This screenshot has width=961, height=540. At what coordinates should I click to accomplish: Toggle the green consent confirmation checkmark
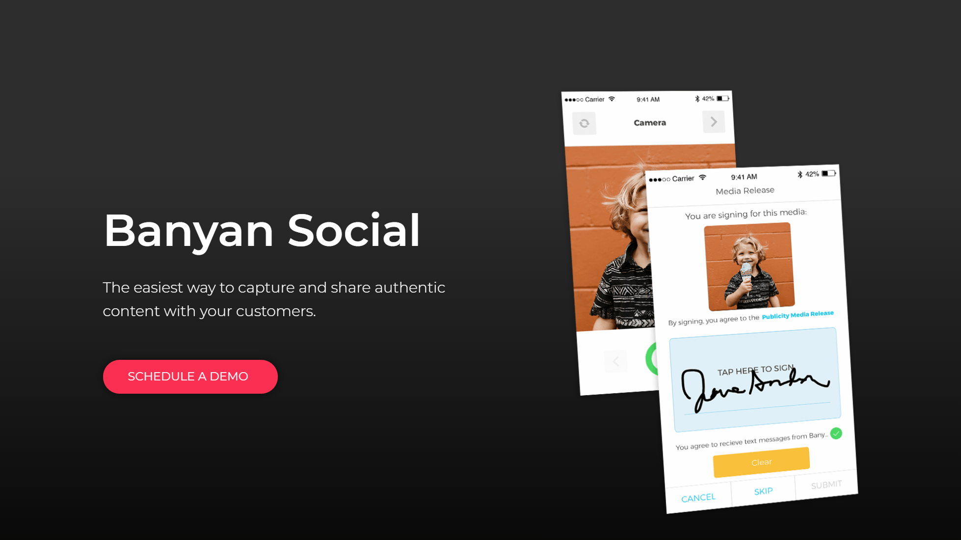(x=838, y=433)
